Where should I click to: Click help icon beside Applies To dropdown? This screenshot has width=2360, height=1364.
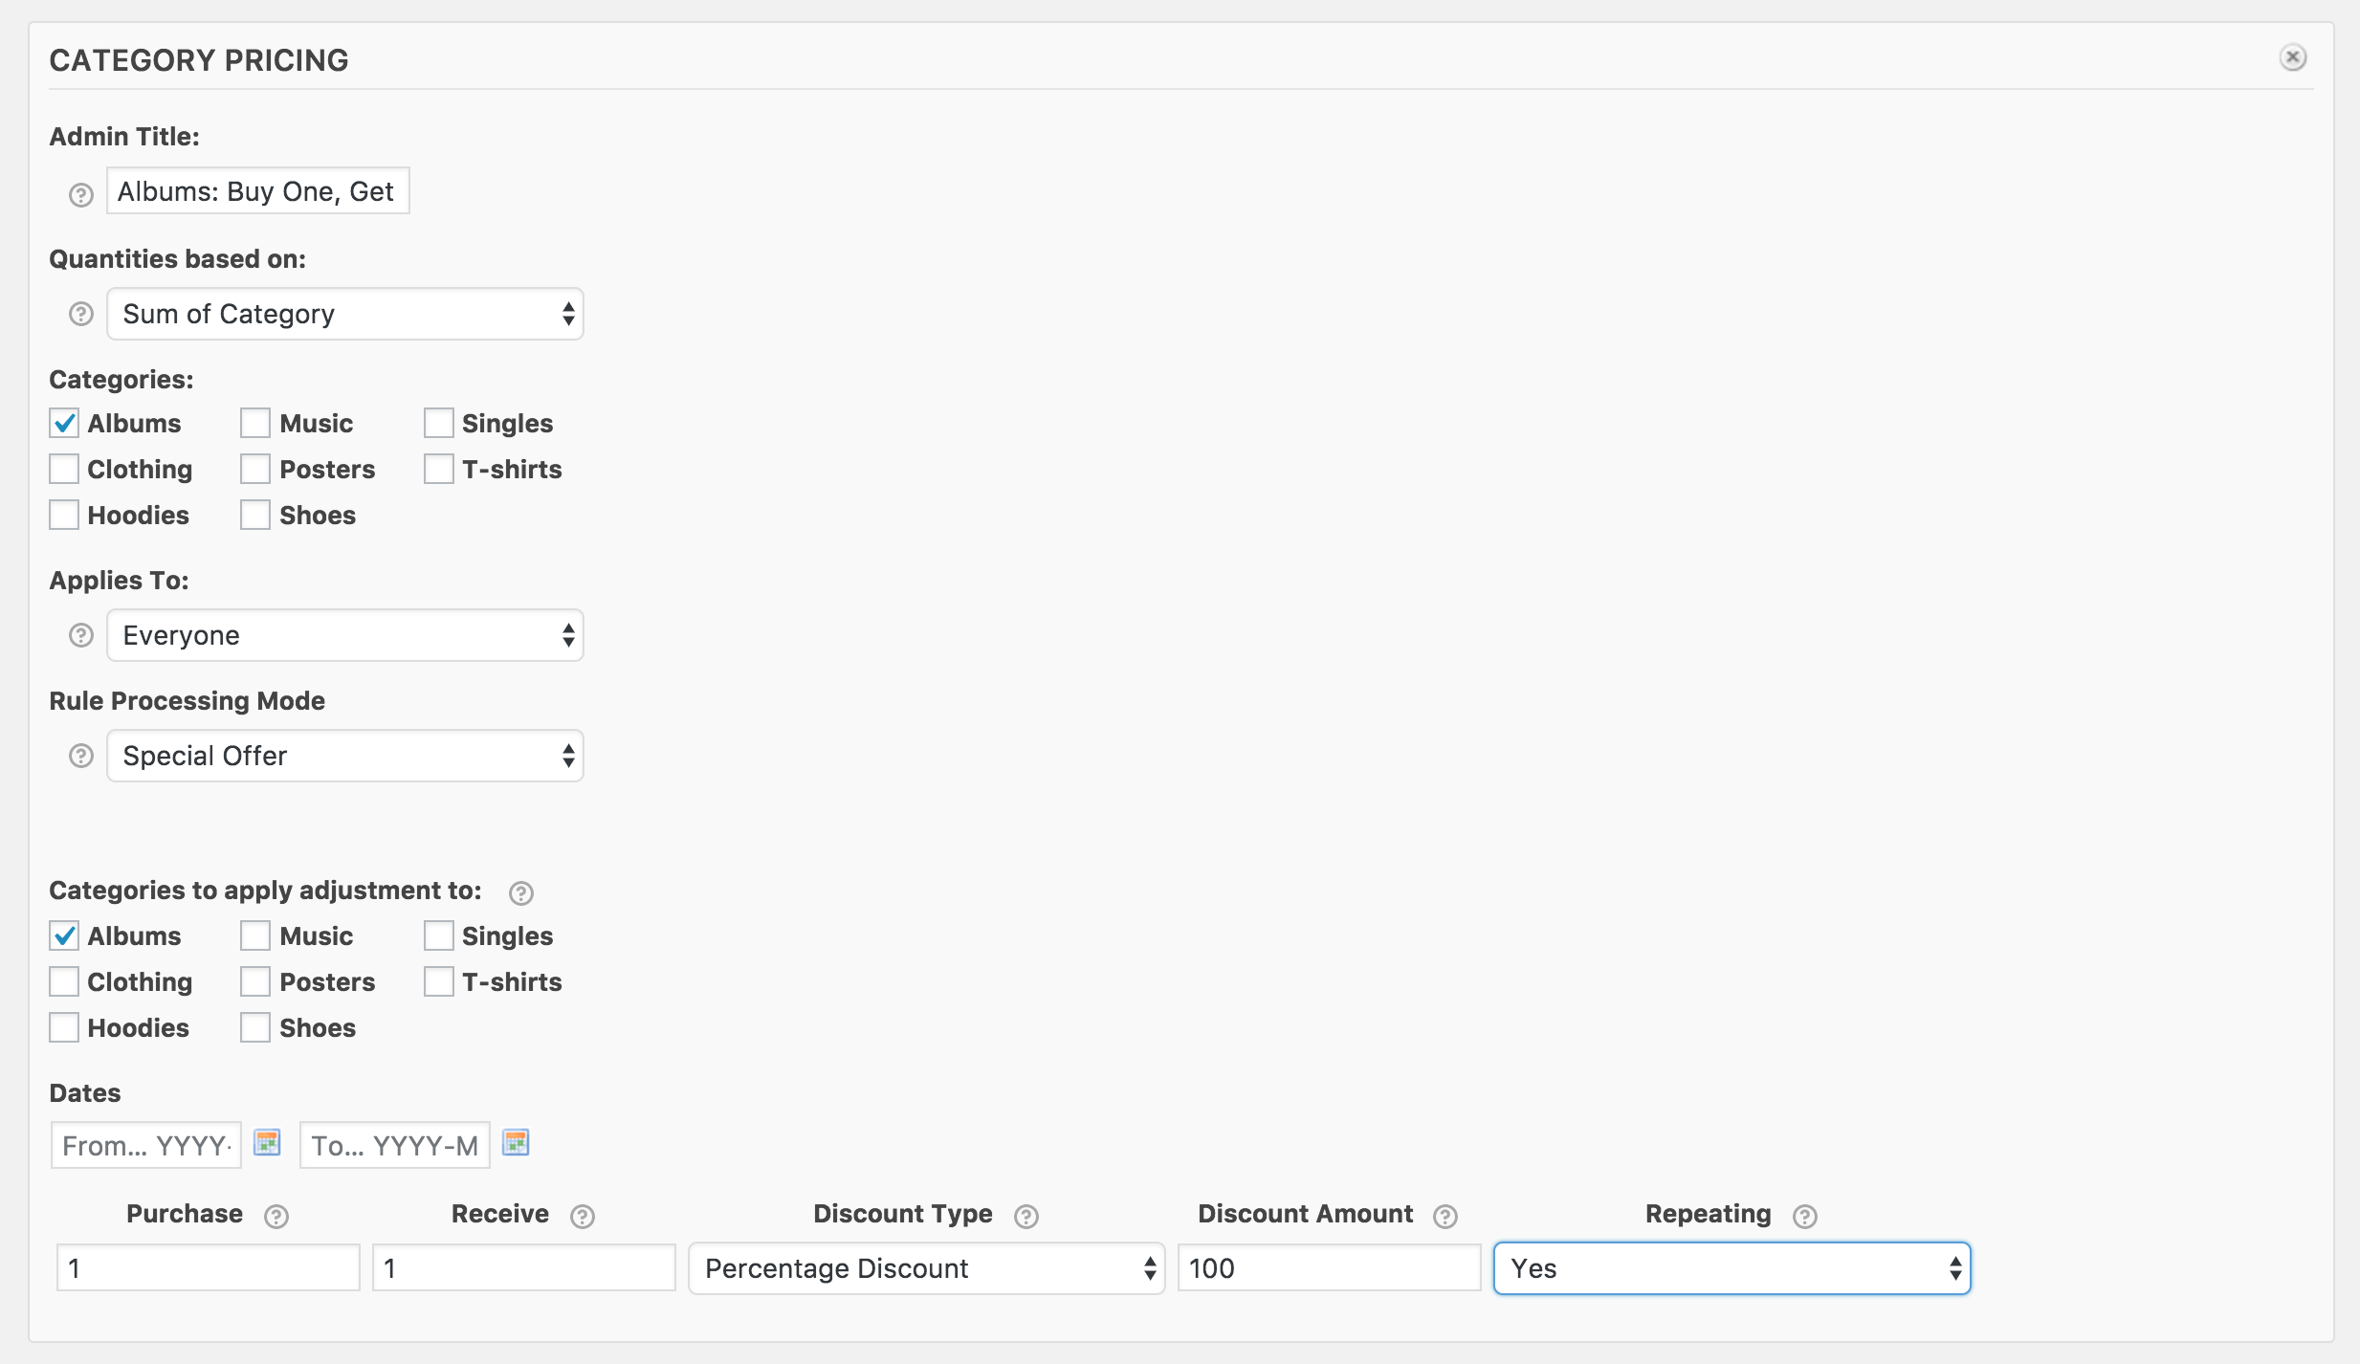coord(81,635)
